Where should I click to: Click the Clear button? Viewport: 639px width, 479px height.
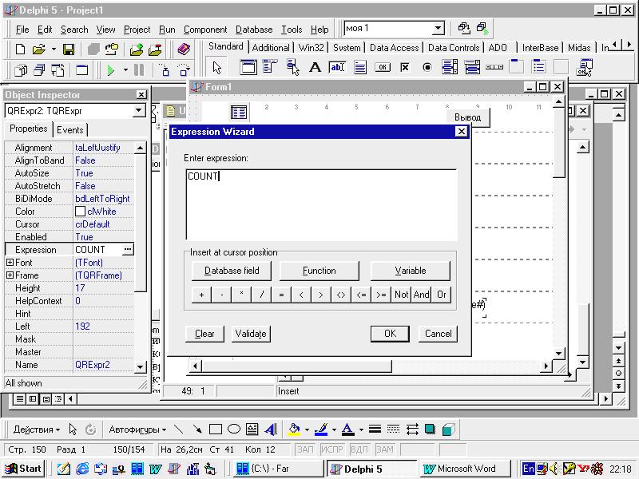tap(204, 334)
